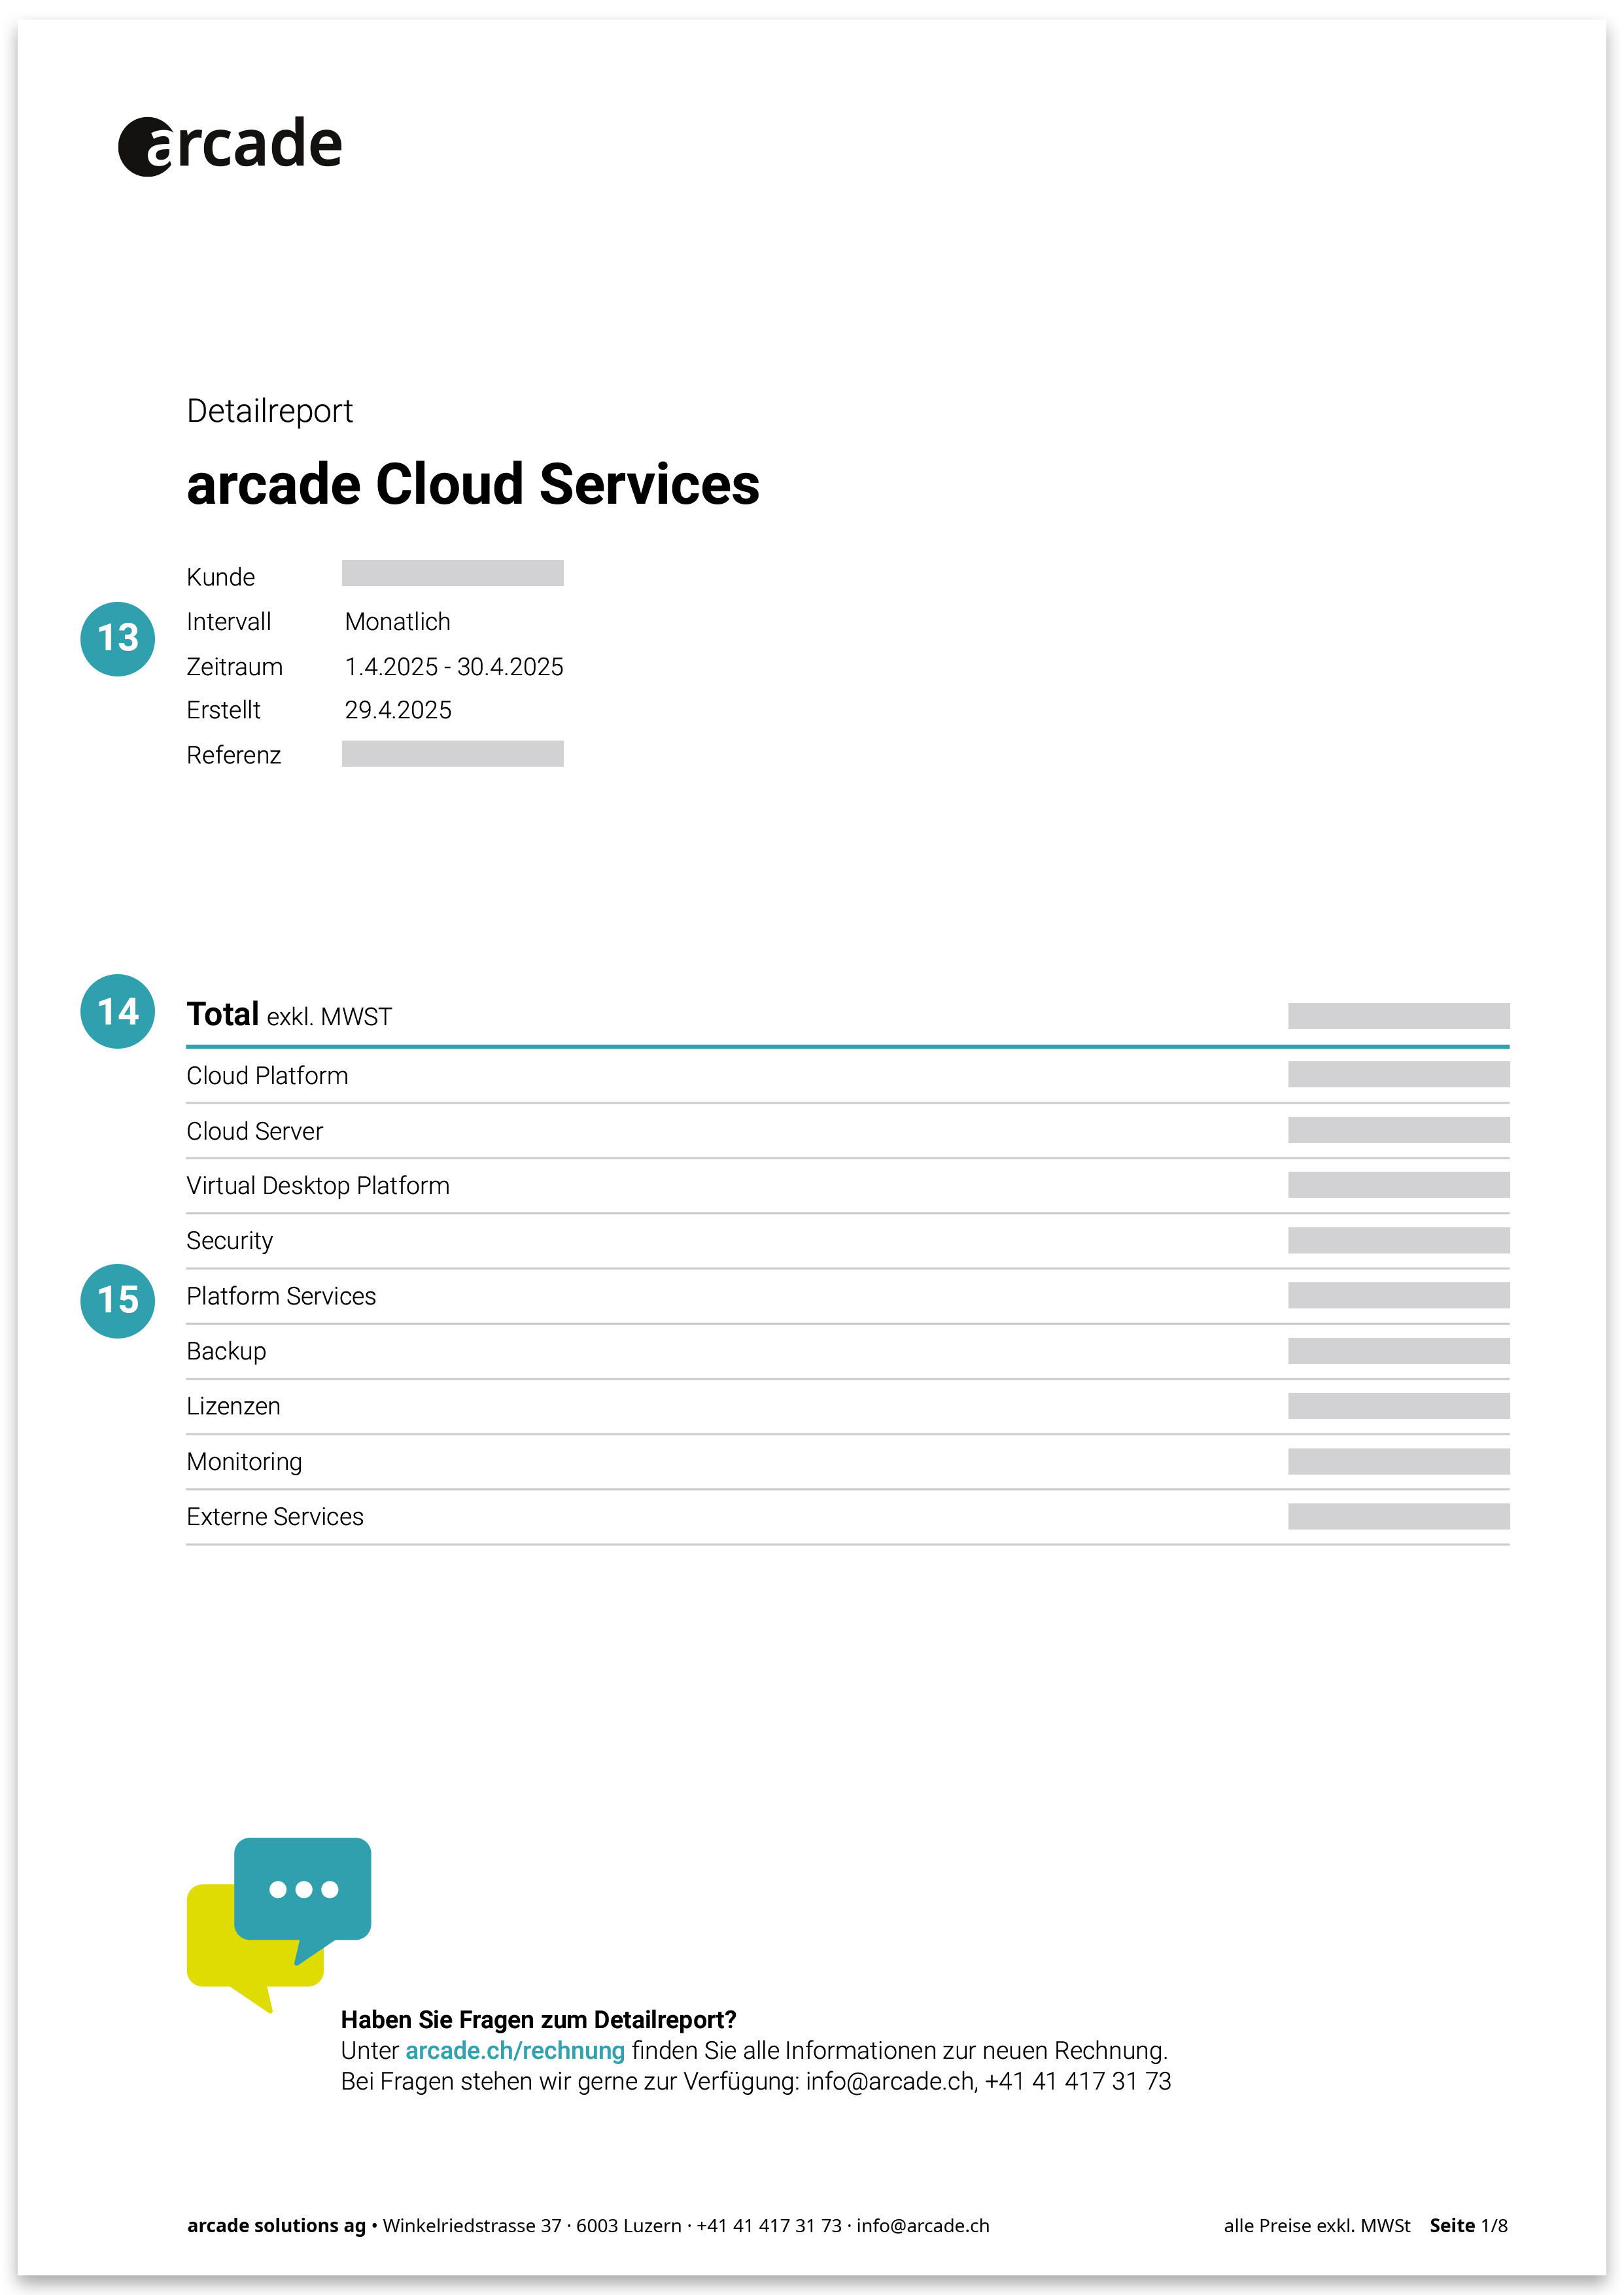This screenshot has height=2295, width=1624.
Task: Select the 29.4.2025 creation date
Action: click(x=398, y=710)
